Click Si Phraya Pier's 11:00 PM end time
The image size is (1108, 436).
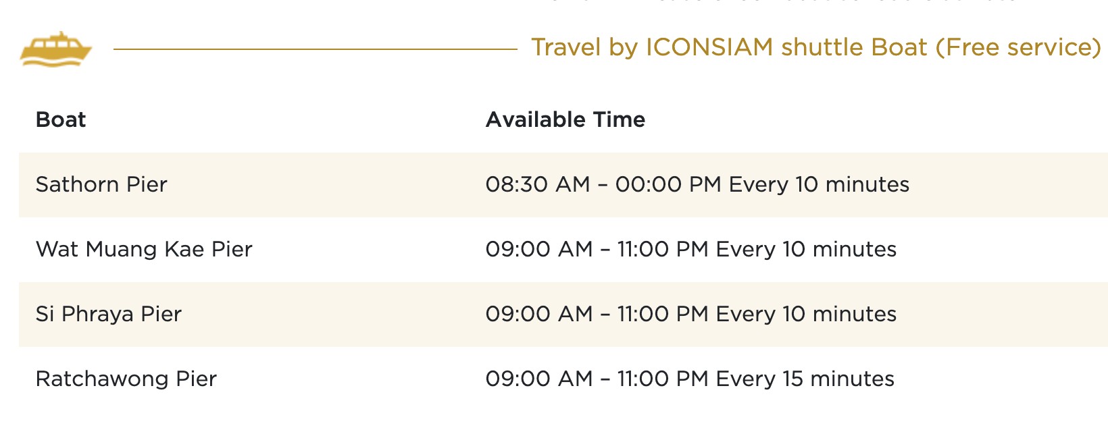pos(663,314)
